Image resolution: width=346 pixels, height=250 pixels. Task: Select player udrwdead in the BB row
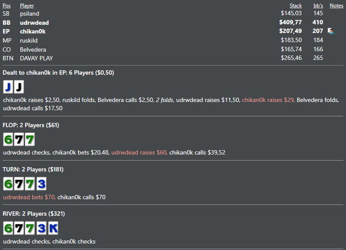click(x=34, y=23)
